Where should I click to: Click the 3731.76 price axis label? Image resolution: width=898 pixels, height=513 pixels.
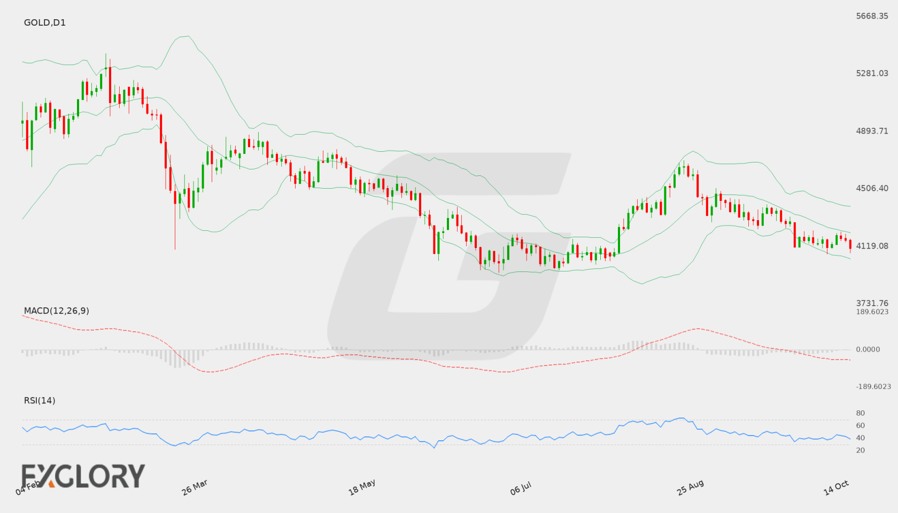pyautogui.click(x=872, y=303)
